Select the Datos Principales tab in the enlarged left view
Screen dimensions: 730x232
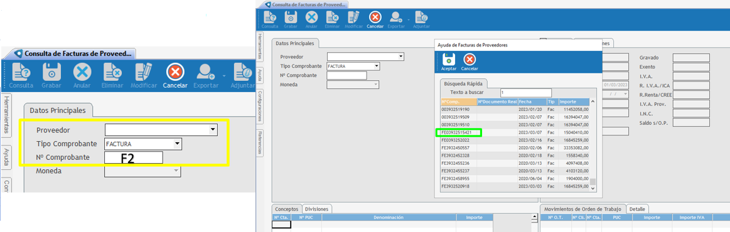pyautogui.click(x=58, y=110)
